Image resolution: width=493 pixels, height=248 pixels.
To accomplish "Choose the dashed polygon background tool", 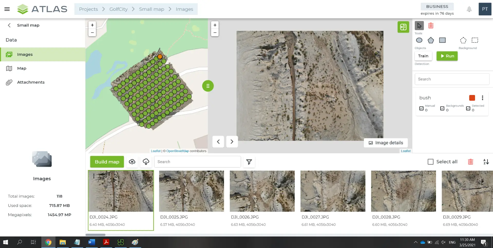I will click(x=463, y=40).
